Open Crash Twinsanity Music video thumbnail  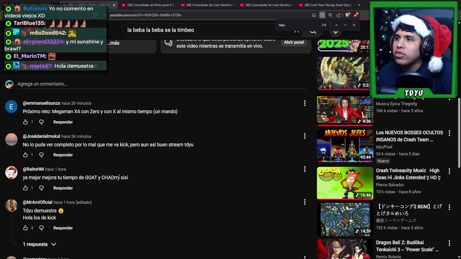pyautogui.click(x=345, y=183)
